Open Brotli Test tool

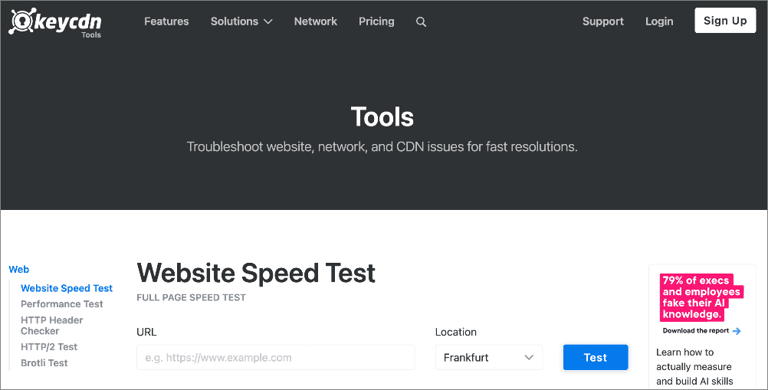tap(44, 363)
